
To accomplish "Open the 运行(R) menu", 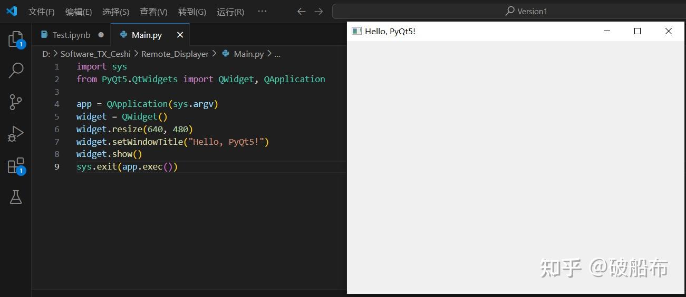I will (x=230, y=12).
